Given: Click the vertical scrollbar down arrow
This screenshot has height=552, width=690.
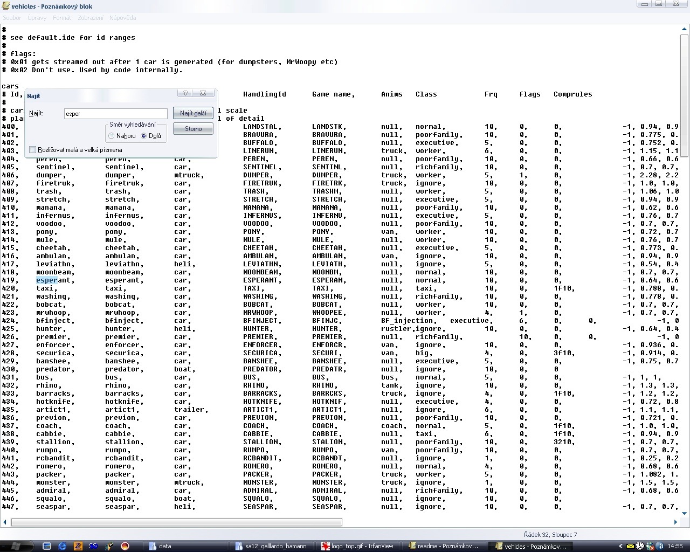Looking at the screenshot, I should coord(685,513).
